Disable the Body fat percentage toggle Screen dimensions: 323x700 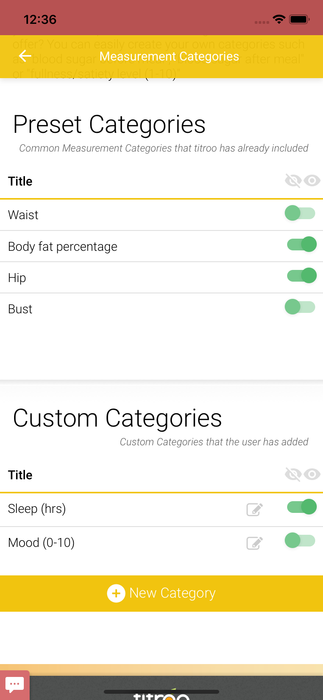point(302,245)
